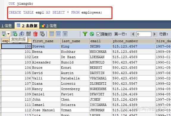Click the Steven first name cell
171x116 pixels.
pos(46,46)
